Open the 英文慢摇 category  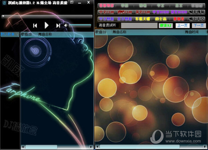coord(125,19)
